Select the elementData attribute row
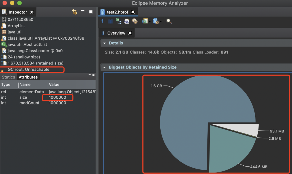 point(31,92)
